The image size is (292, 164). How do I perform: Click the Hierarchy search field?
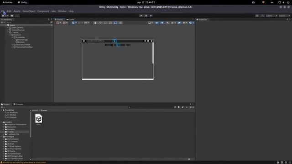coord(29,22)
